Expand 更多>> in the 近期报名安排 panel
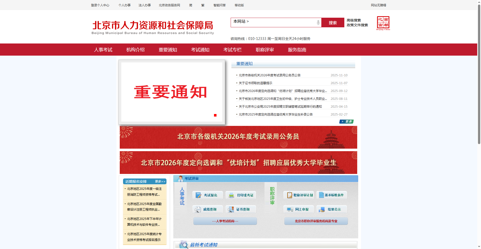 pyautogui.click(x=159, y=181)
